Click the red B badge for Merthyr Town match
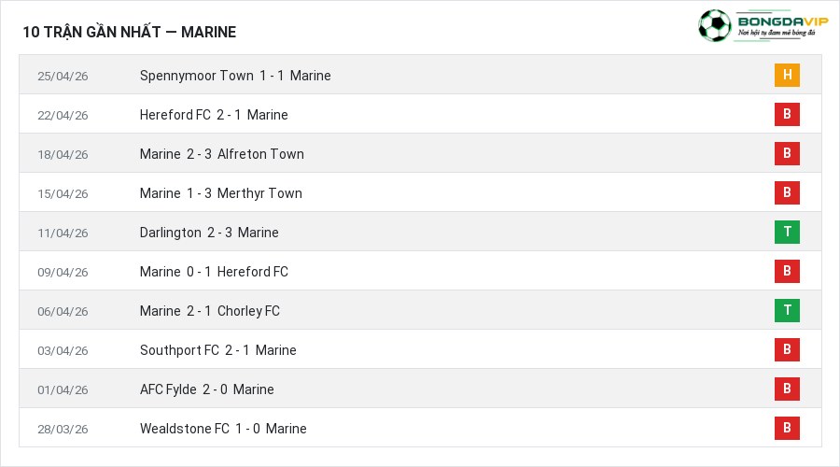 [x=787, y=192]
